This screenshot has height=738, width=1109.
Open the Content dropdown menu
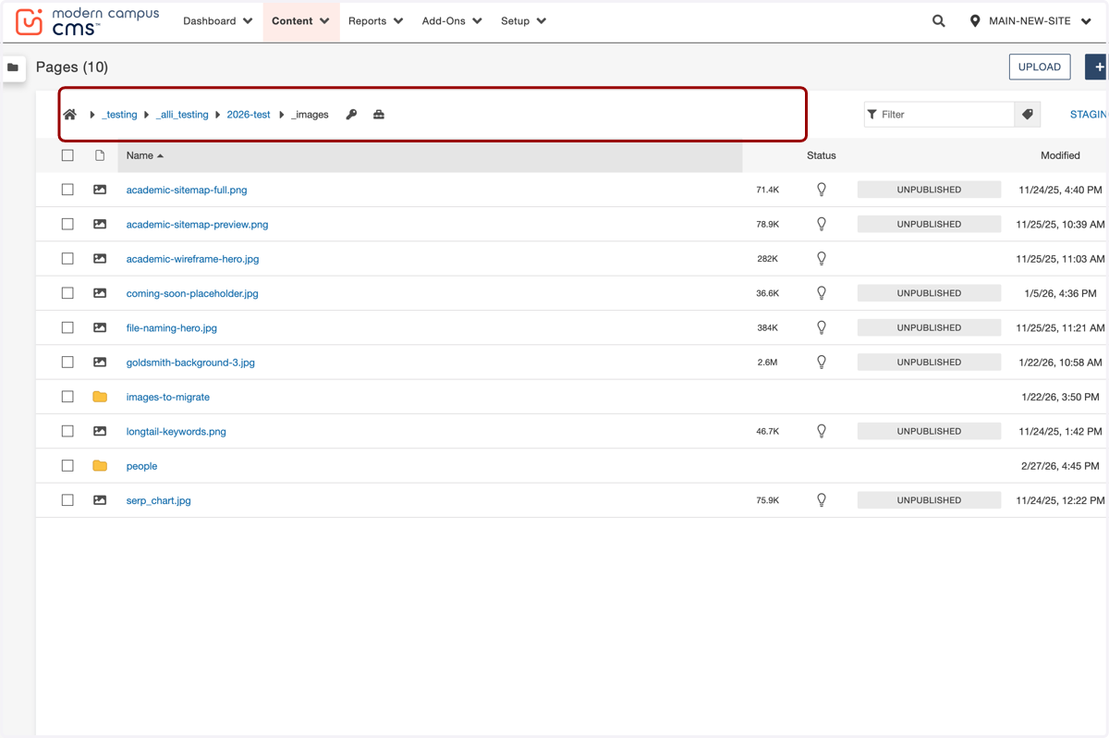(301, 21)
